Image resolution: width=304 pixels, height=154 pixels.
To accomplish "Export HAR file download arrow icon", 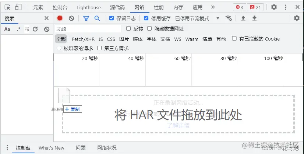I will pos(254,18).
